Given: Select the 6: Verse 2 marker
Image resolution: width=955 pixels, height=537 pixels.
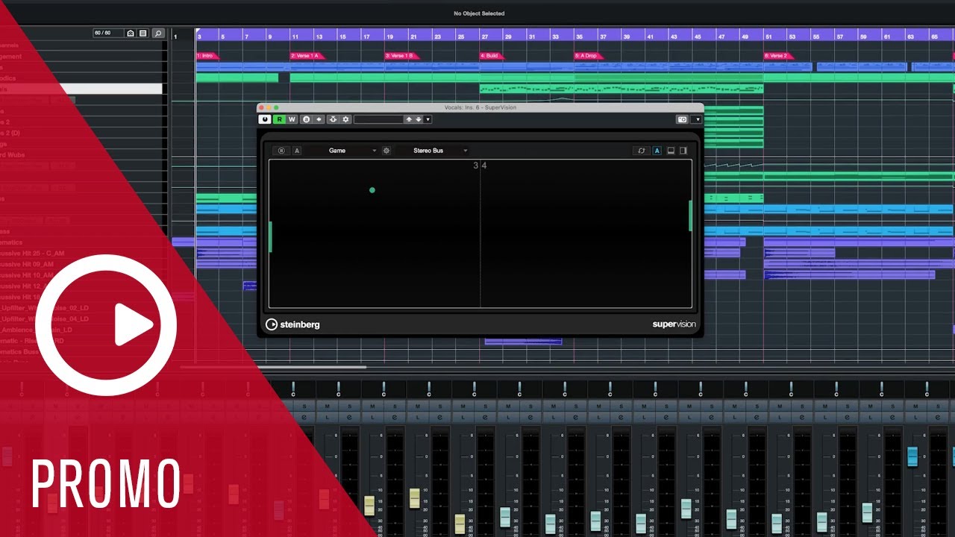Looking at the screenshot, I should [777, 56].
